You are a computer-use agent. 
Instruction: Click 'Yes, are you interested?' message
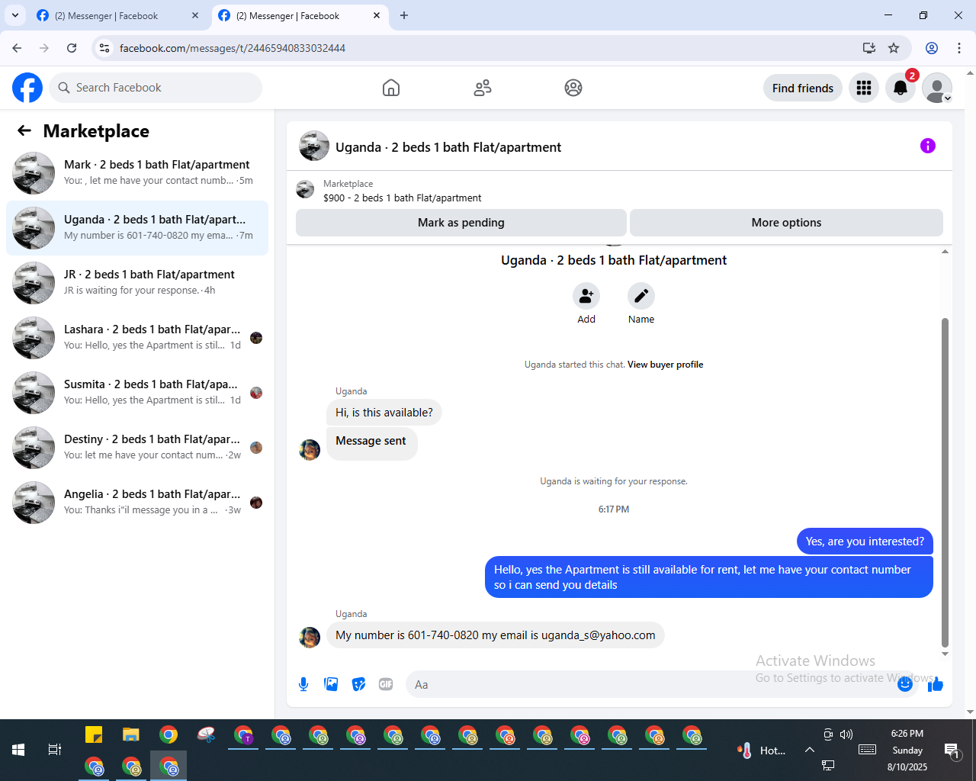(x=865, y=542)
